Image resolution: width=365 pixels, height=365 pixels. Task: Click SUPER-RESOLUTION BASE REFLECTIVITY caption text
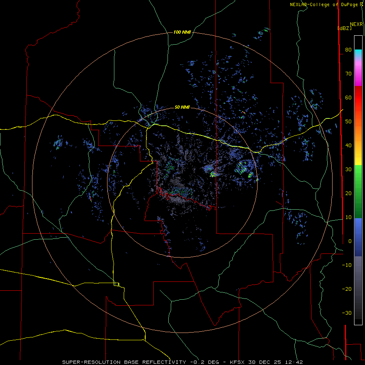[124, 362]
